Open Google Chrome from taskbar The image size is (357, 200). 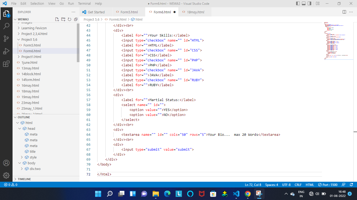247,194
